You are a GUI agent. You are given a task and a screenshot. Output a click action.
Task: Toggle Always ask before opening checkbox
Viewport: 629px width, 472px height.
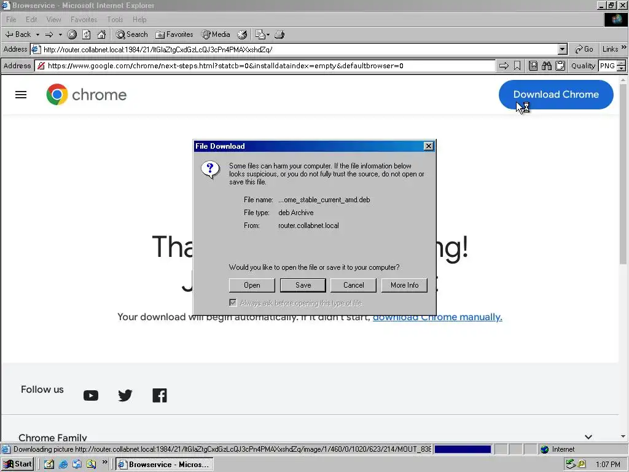click(233, 302)
